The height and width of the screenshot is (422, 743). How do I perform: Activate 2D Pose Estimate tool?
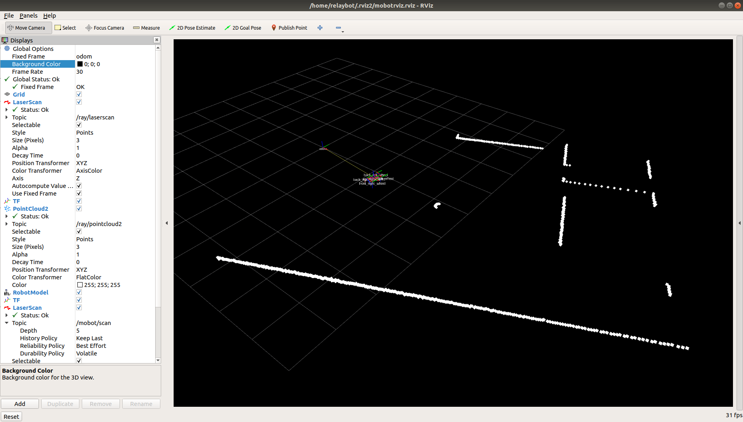tap(192, 28)
